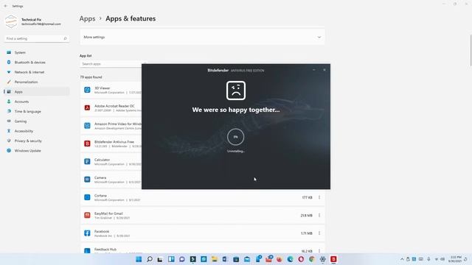The height and width of the screenshot is (265, 472).
Task: Show hidden system tray icons
Action: tap(402, 259)
